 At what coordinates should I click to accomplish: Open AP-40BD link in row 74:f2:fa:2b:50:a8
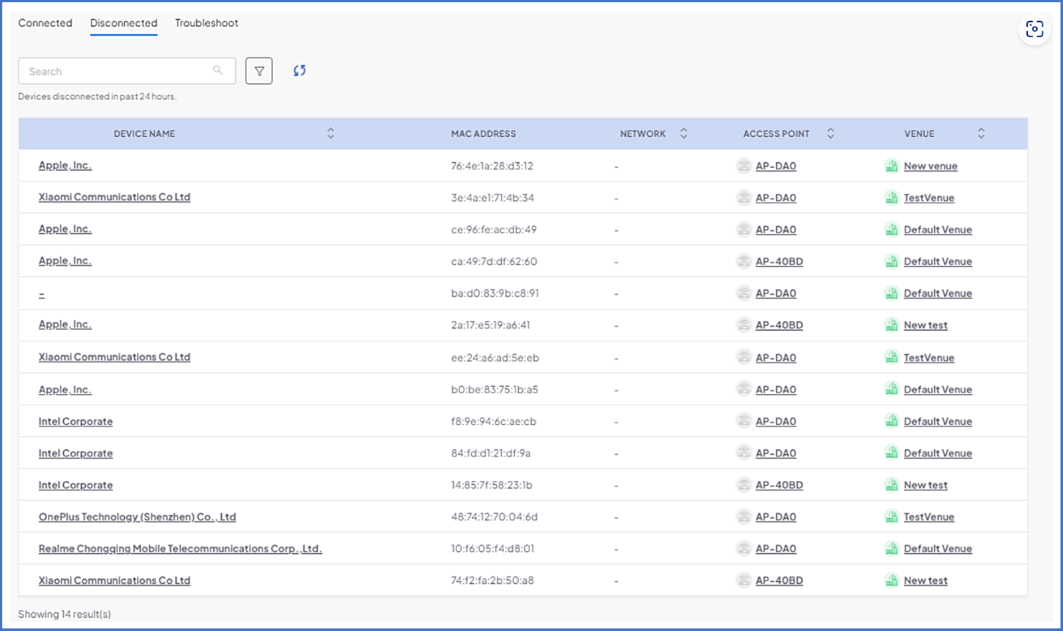[779, 581]
